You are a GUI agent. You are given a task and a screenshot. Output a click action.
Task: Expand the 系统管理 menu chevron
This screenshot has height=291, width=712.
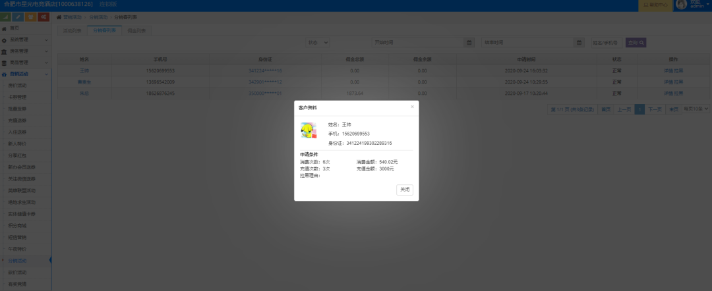(x=46, y=40)
